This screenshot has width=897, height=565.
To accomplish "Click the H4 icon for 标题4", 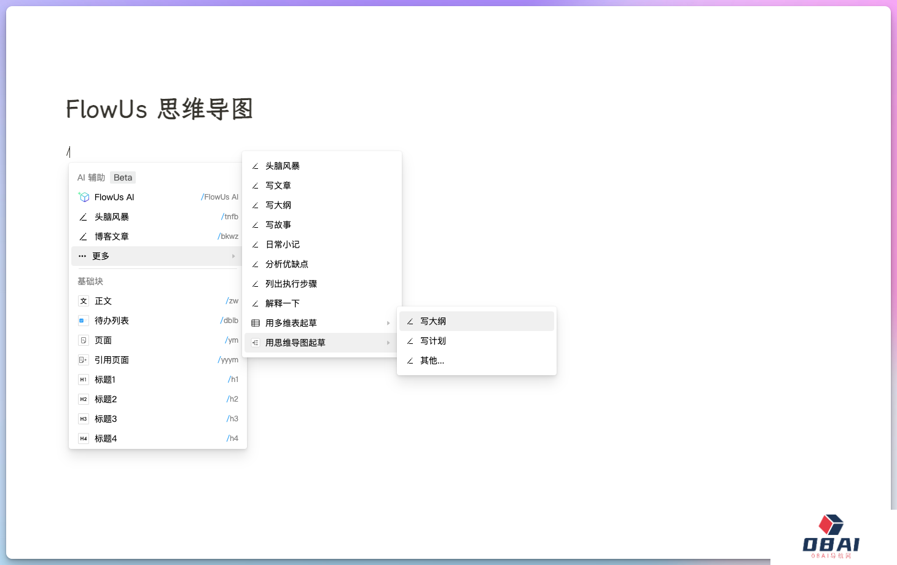I will click(84, 438).
